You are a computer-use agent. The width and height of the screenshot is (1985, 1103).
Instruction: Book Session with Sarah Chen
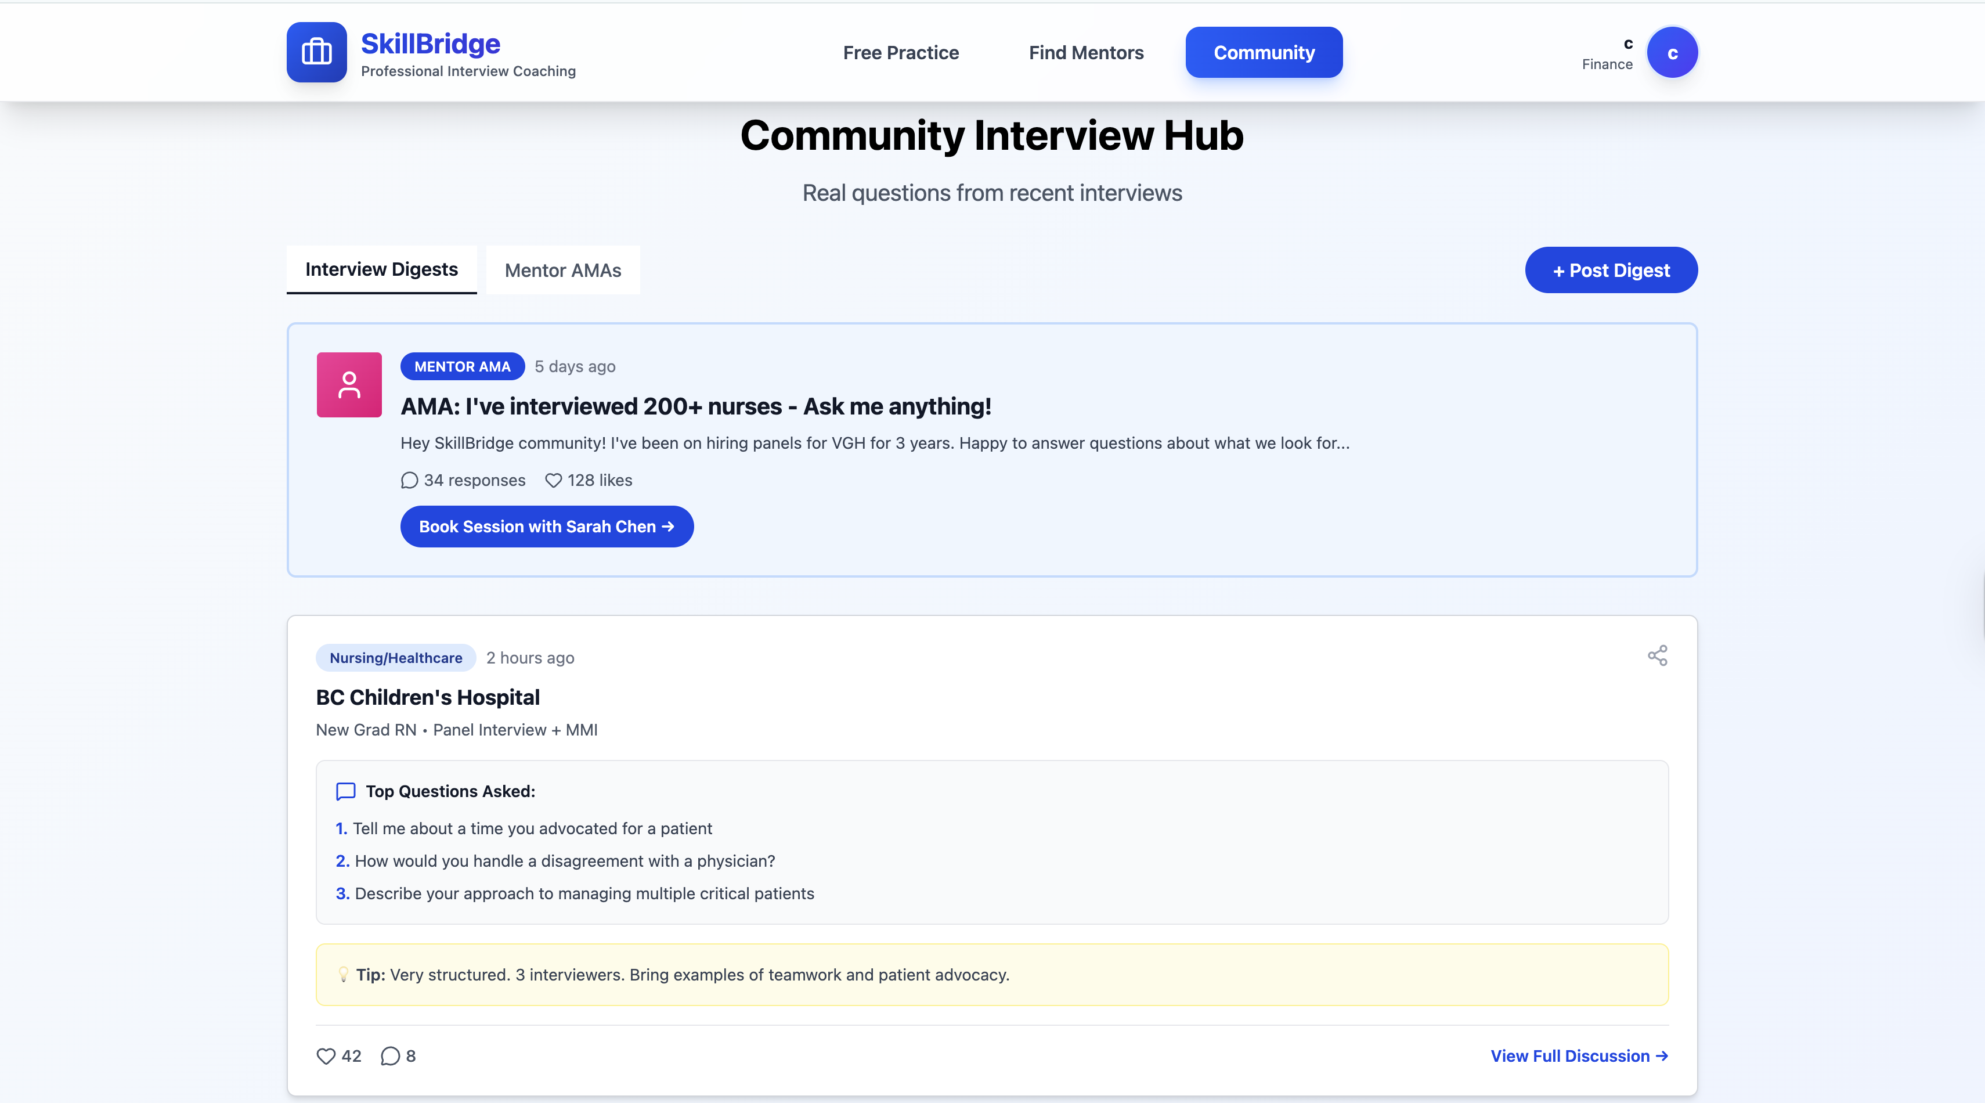[x=546, y=527]
